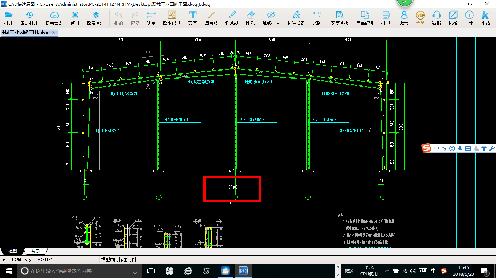Open 标注设置 annotation settings
The image size is (496, 278).
pos(296,18)
